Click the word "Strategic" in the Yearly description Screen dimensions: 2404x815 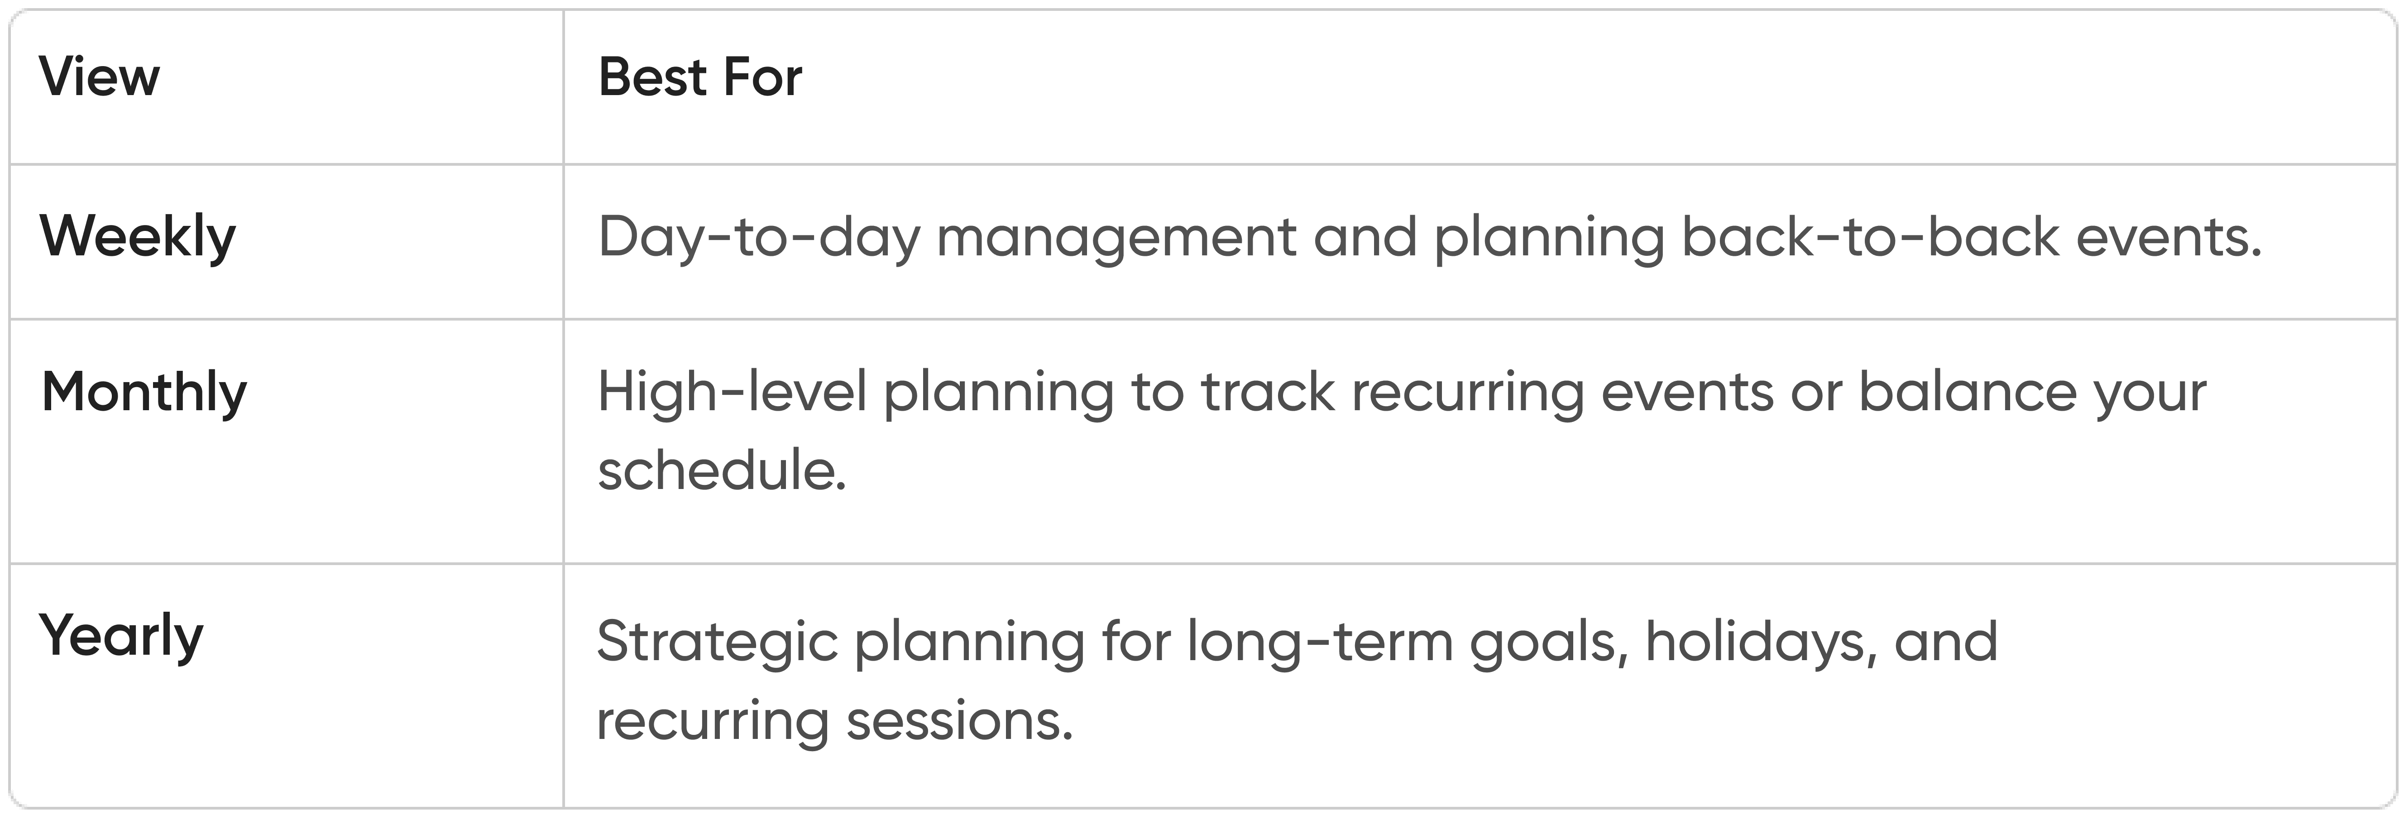pos(717,642)
